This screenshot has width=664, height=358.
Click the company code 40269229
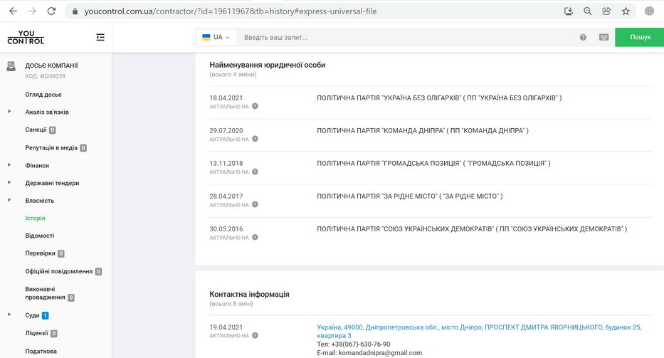(52, 76)
